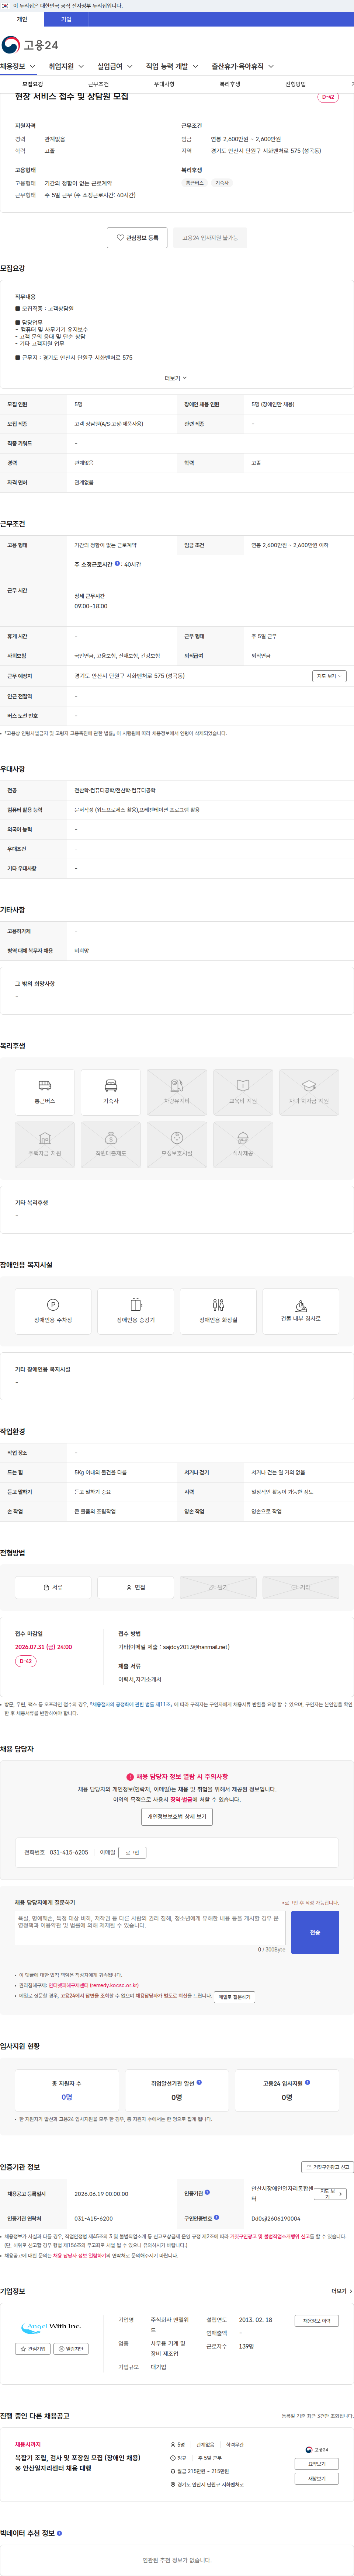
Task: Click the 장애인용 화장실 icon
Action: 218,1311
